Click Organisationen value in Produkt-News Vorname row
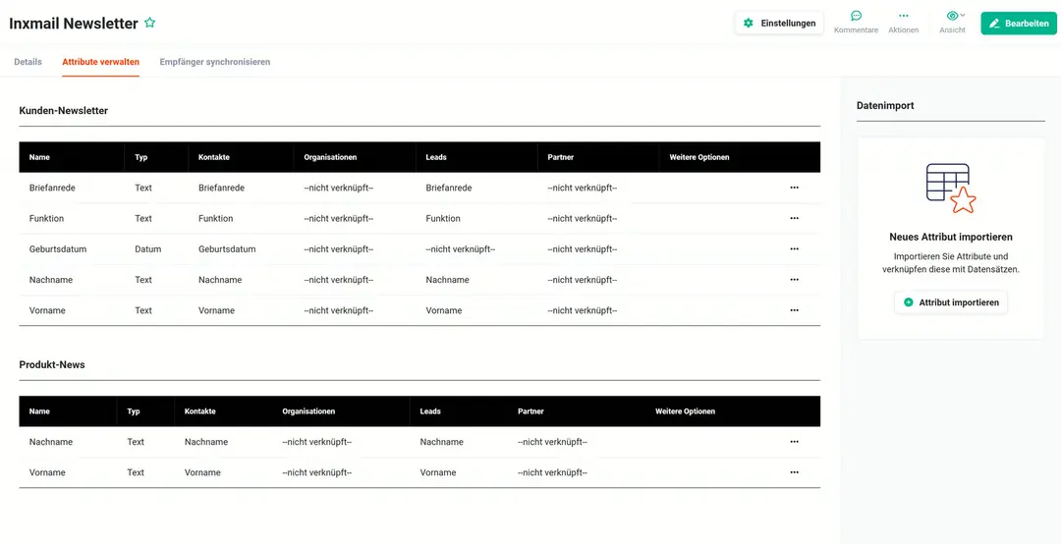This screenshot has width=1061, height=544. coord(316,472)
